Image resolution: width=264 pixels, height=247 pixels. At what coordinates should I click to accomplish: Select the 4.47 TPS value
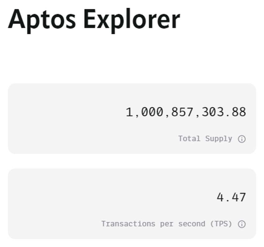(231, 197)
